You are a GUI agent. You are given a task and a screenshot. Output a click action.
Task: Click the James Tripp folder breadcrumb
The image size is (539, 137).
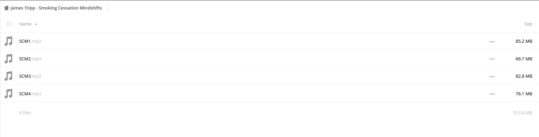pos(56,8)
